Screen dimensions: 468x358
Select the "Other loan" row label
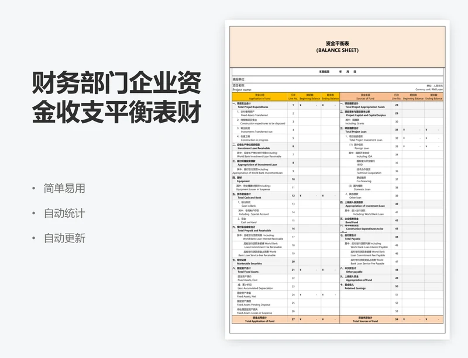click(355, 197)
